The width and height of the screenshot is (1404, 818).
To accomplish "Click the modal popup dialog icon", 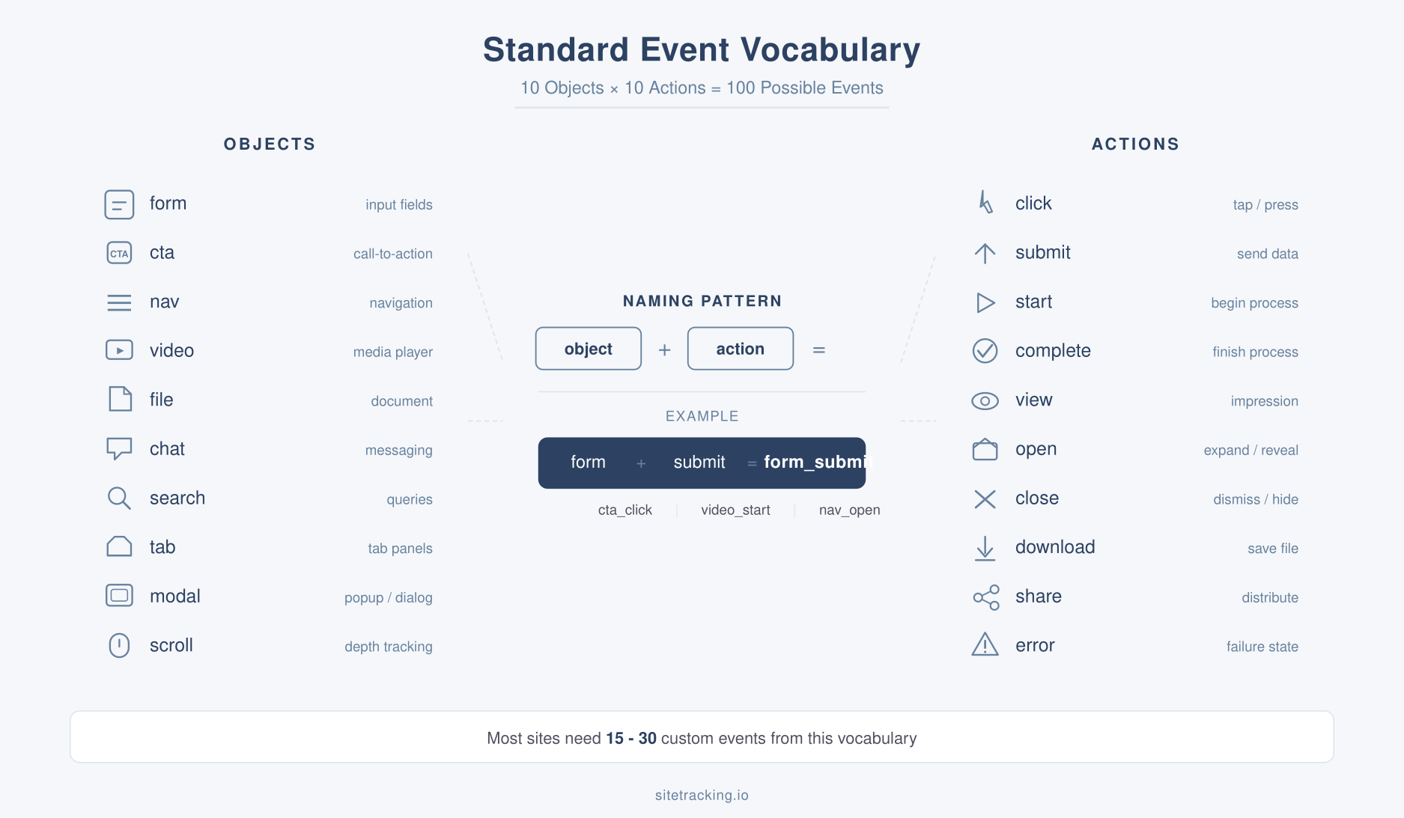I will coord(118,596).
